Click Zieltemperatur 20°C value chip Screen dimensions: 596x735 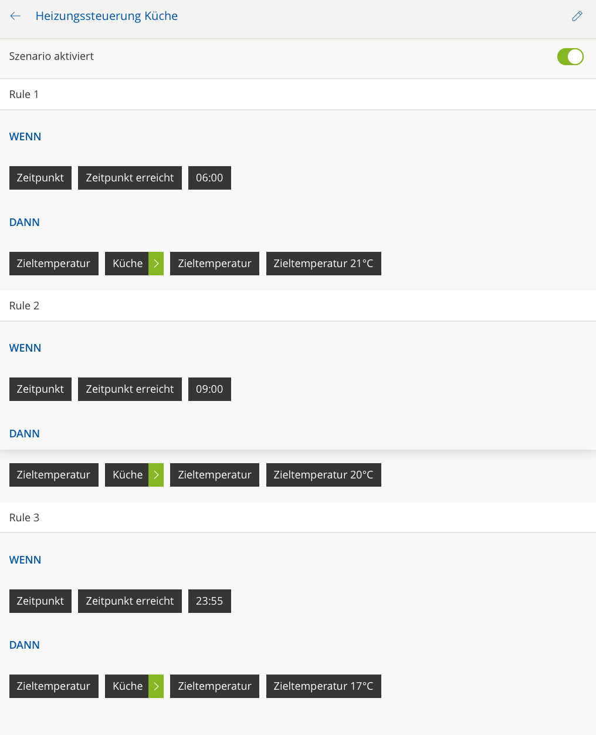click(323, 475)
